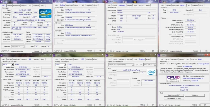Click the Intel Core i5 logo badge

[x=45, y=13]
